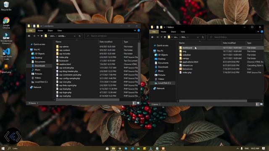
Task: Refresh the htdocs window address bar
Action: point(203,37)
